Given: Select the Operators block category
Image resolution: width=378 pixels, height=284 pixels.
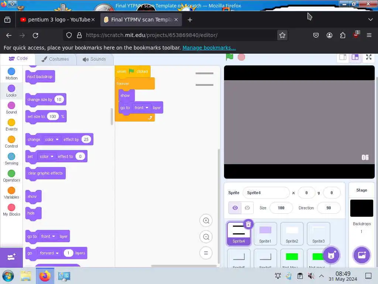Looking at the screenshot, I should pos(11,176).
